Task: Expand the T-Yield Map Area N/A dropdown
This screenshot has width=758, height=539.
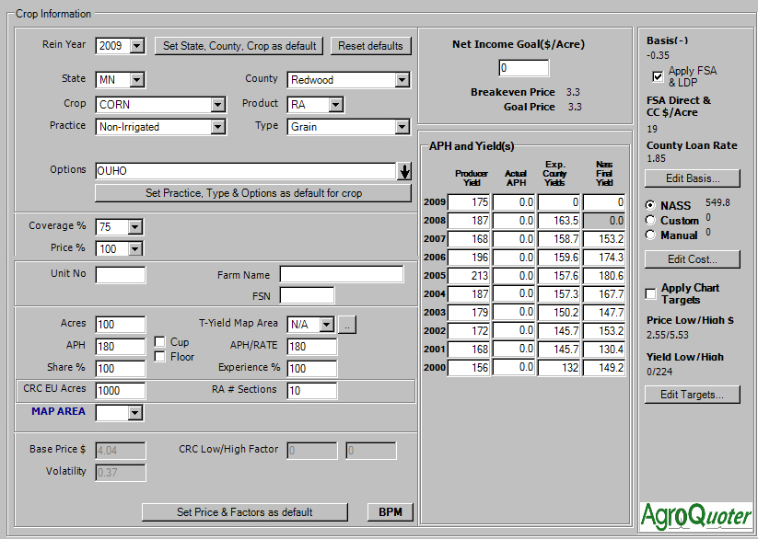Action: 327,325
